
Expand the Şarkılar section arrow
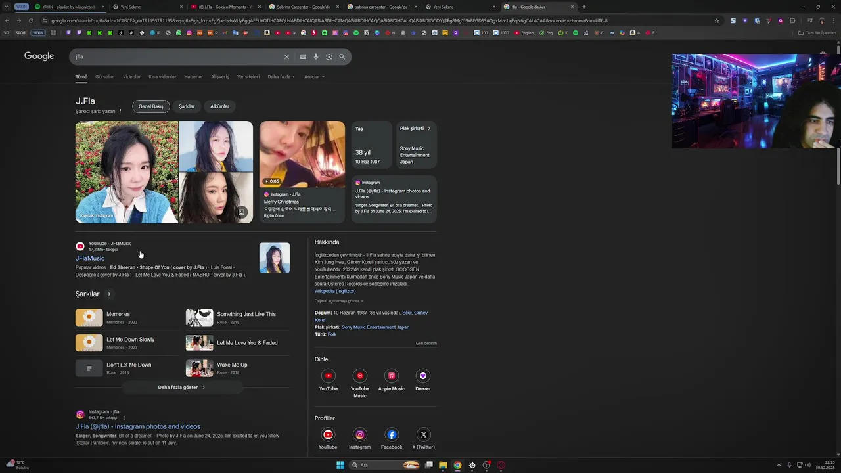click(109, 294)
